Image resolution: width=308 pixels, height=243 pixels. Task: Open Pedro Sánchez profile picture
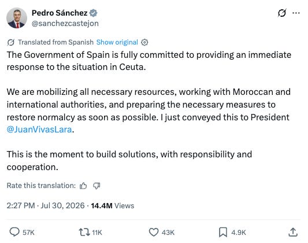[17, 18]
